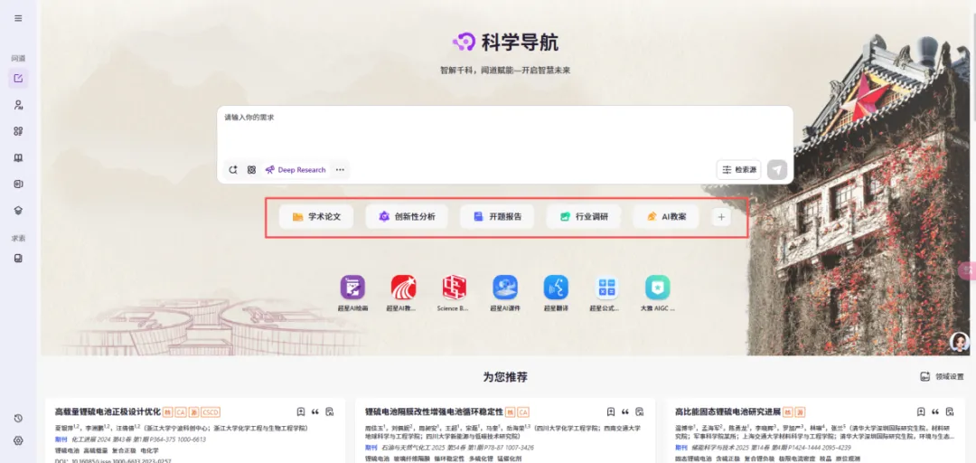Open article 高比能固态锂硫电池研究进展
976x463 pixels.
tap(727, 411)
